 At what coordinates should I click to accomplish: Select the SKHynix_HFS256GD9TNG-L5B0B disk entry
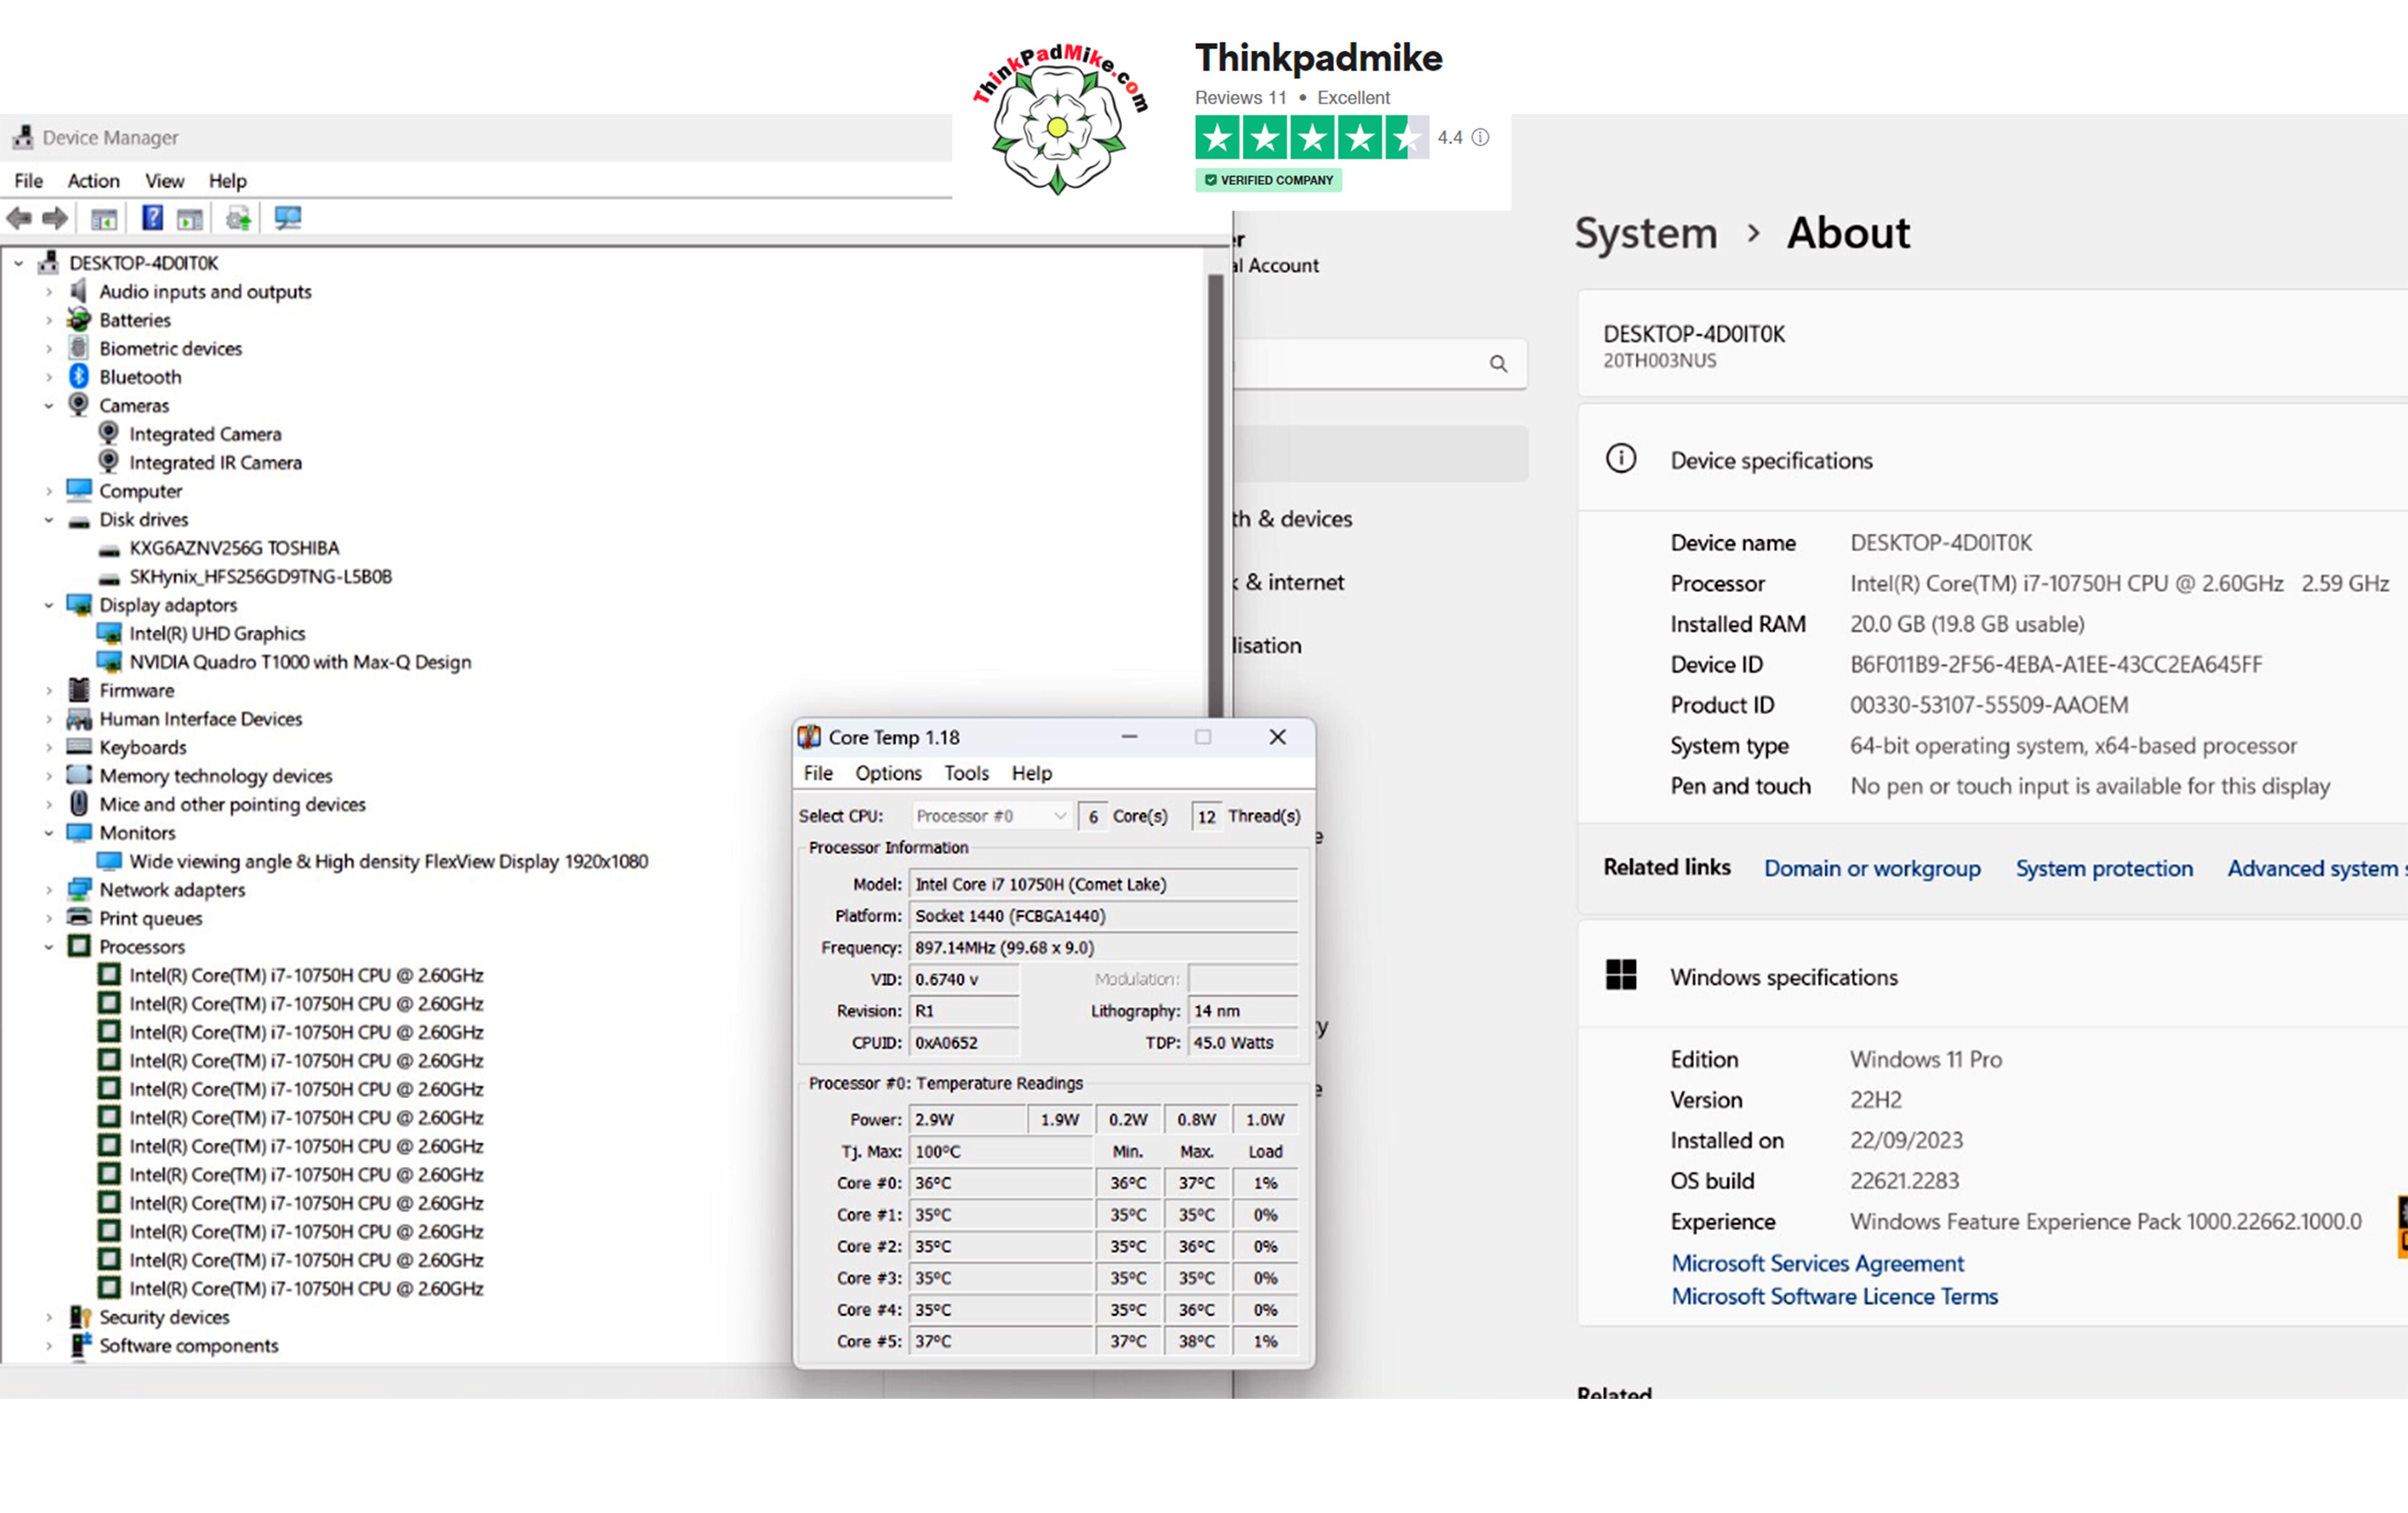tap(260, 577)
